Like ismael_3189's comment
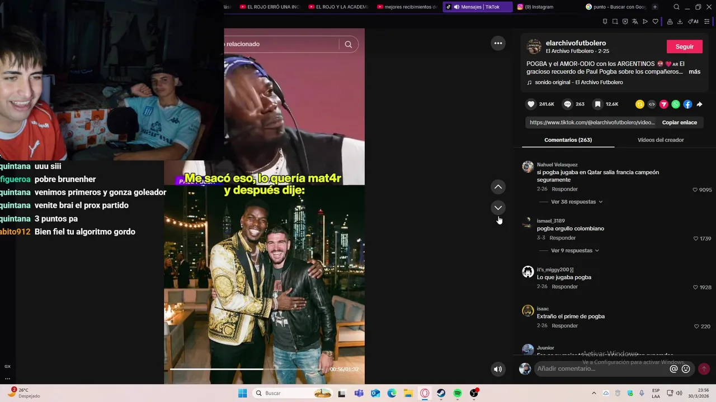 pos(696,238)
